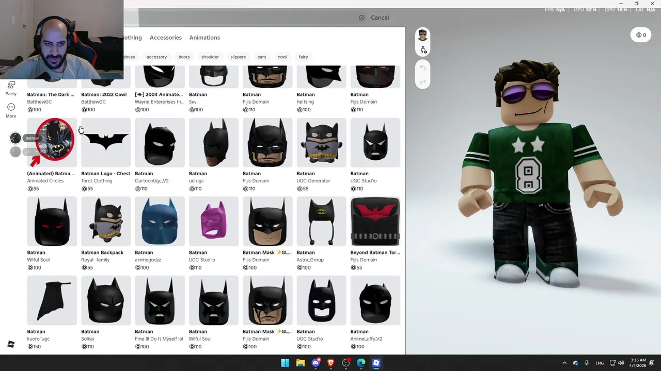Open creator link Wayne Enterprises
This screenshot has height=371, width=661.
click(160, 102)
